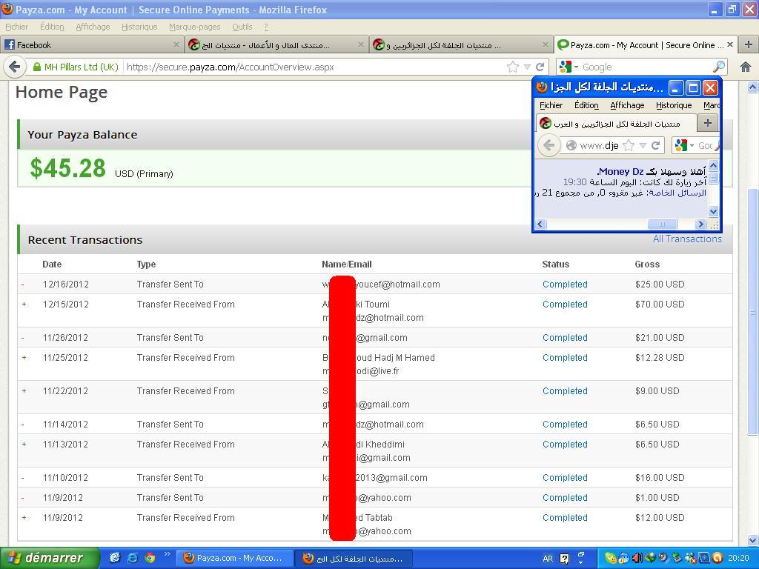Bookmark star in small popup window

click(x=629, y=145)
